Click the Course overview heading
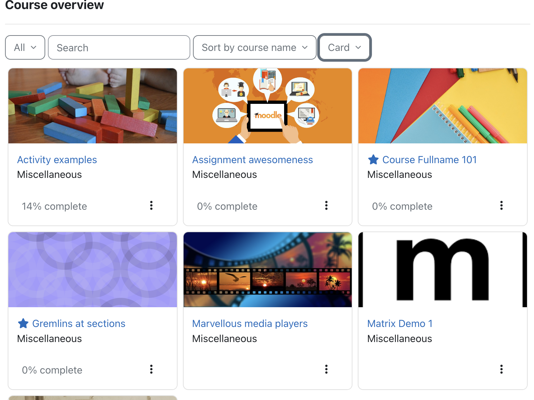 (55, 5)
